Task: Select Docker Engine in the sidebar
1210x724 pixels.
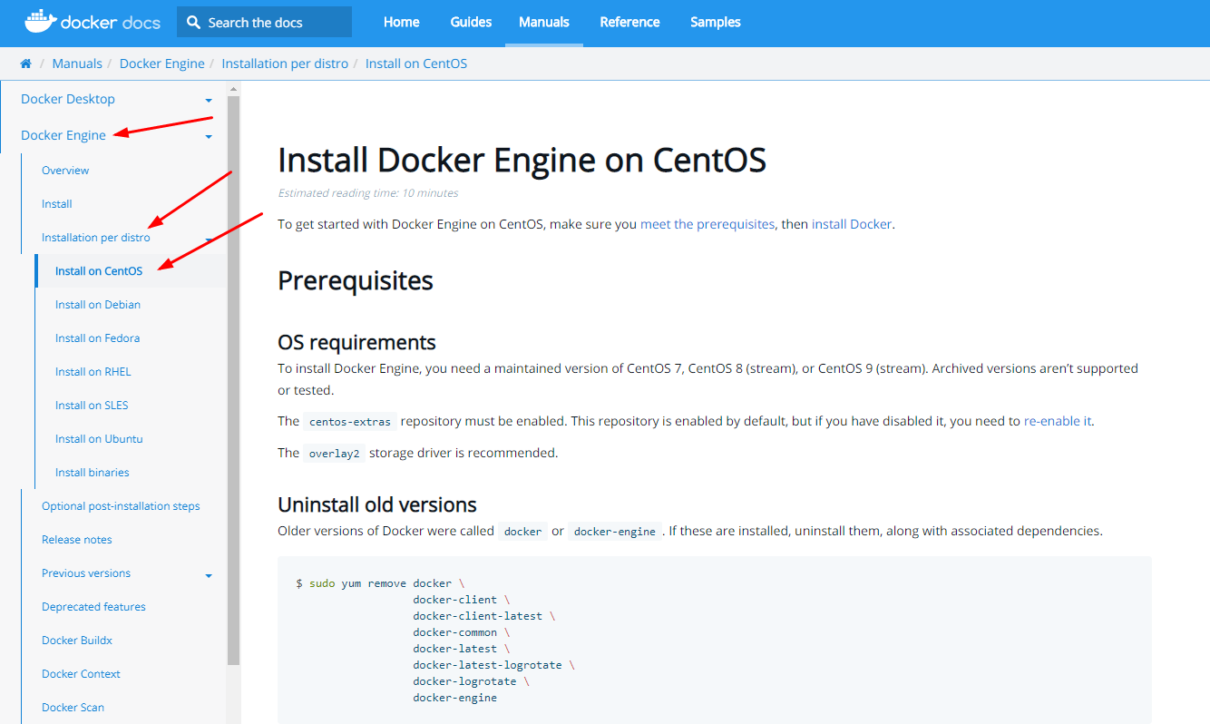Action: point(63,135)
